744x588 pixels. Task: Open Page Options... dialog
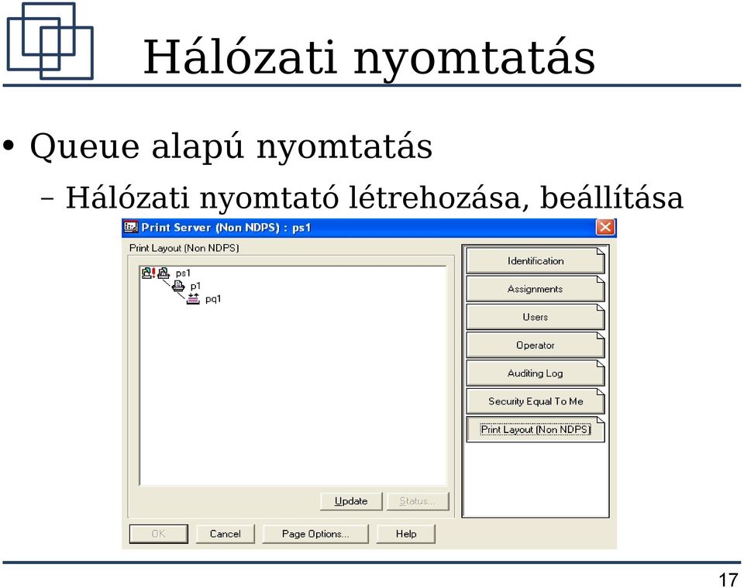click(315, 534)
